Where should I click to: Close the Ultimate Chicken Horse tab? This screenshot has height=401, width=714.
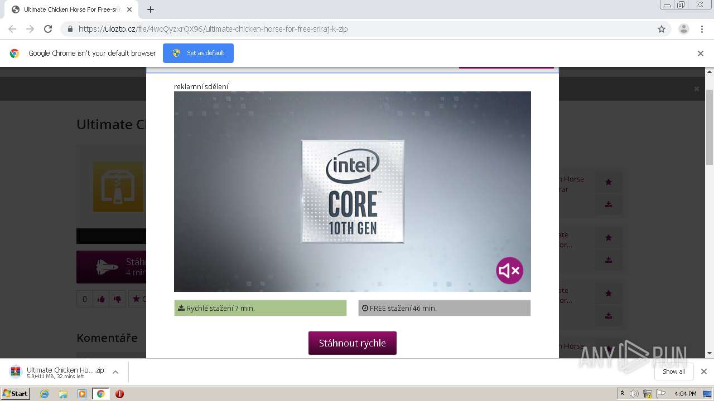(129, 9)
